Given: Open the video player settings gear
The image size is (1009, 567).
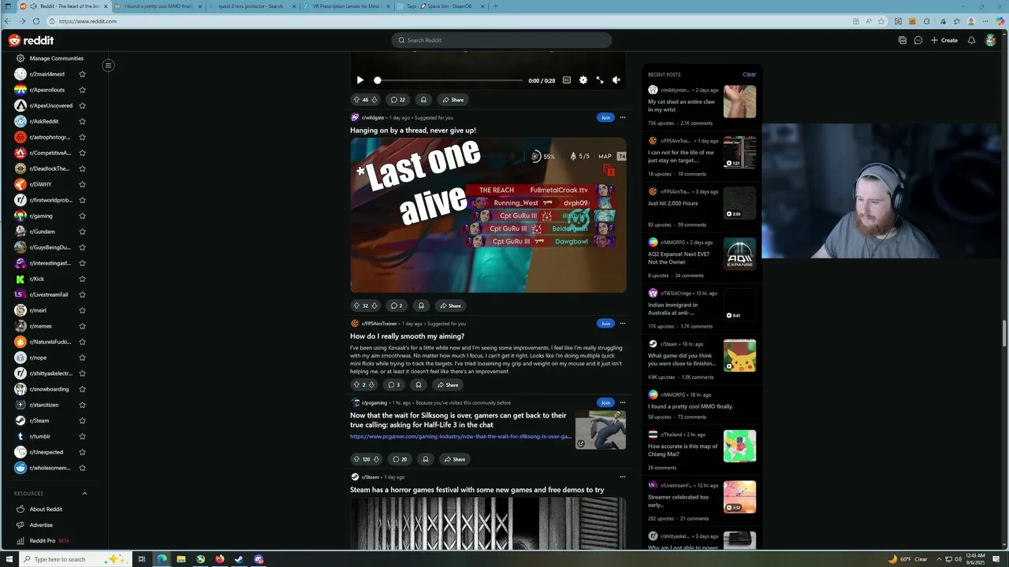Looking at the screenshot, I should tap(583, 80).
